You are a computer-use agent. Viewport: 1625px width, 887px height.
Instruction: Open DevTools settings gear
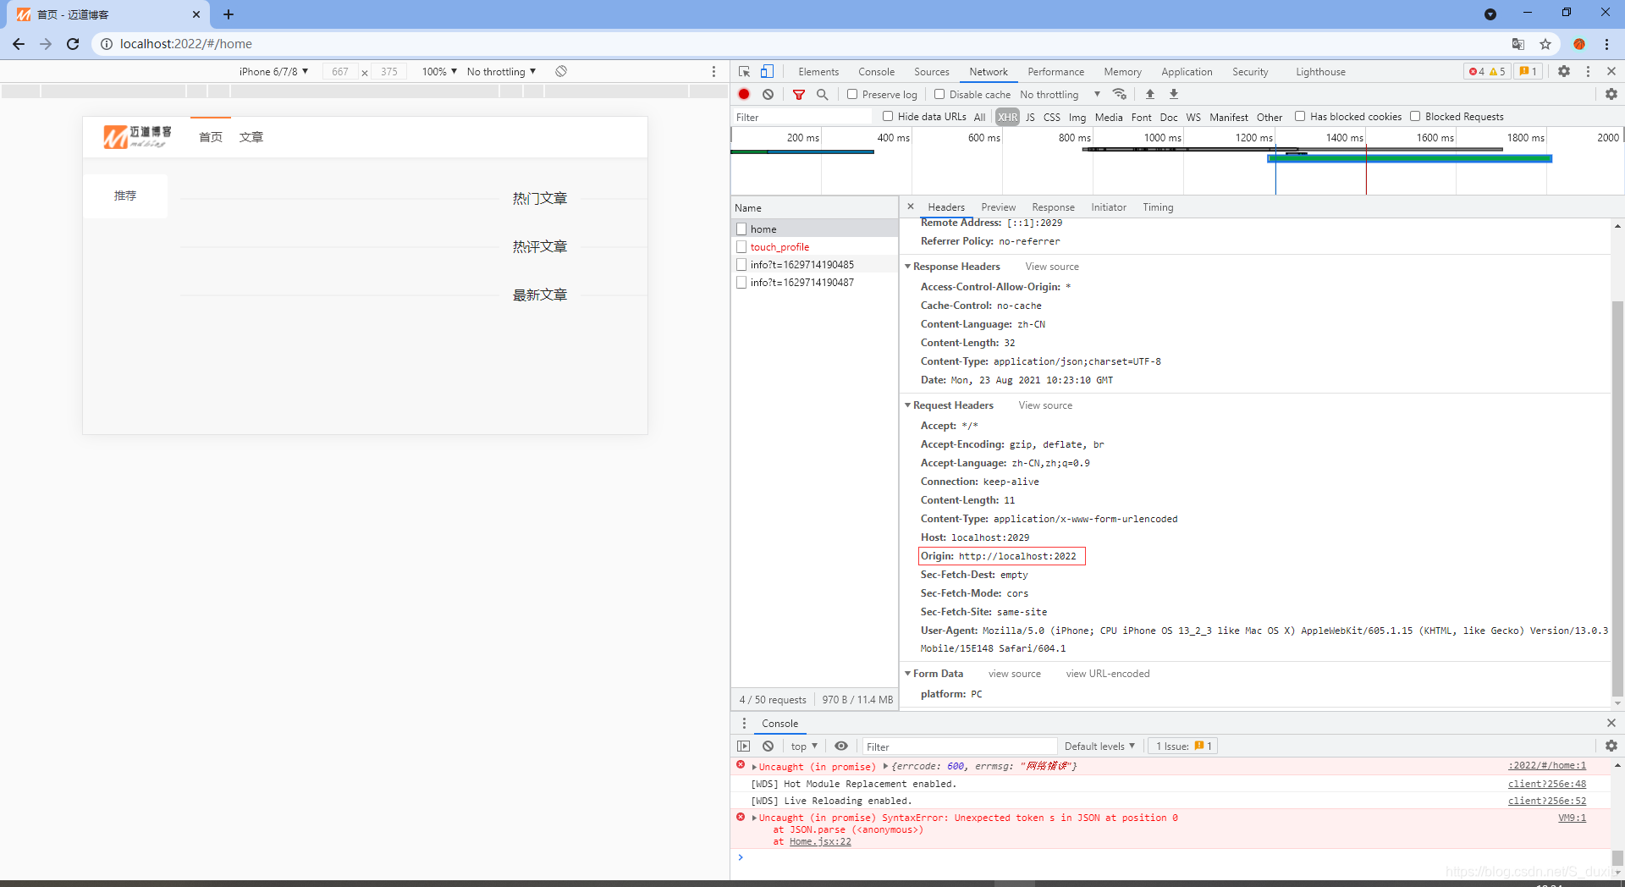(1564, 72)
